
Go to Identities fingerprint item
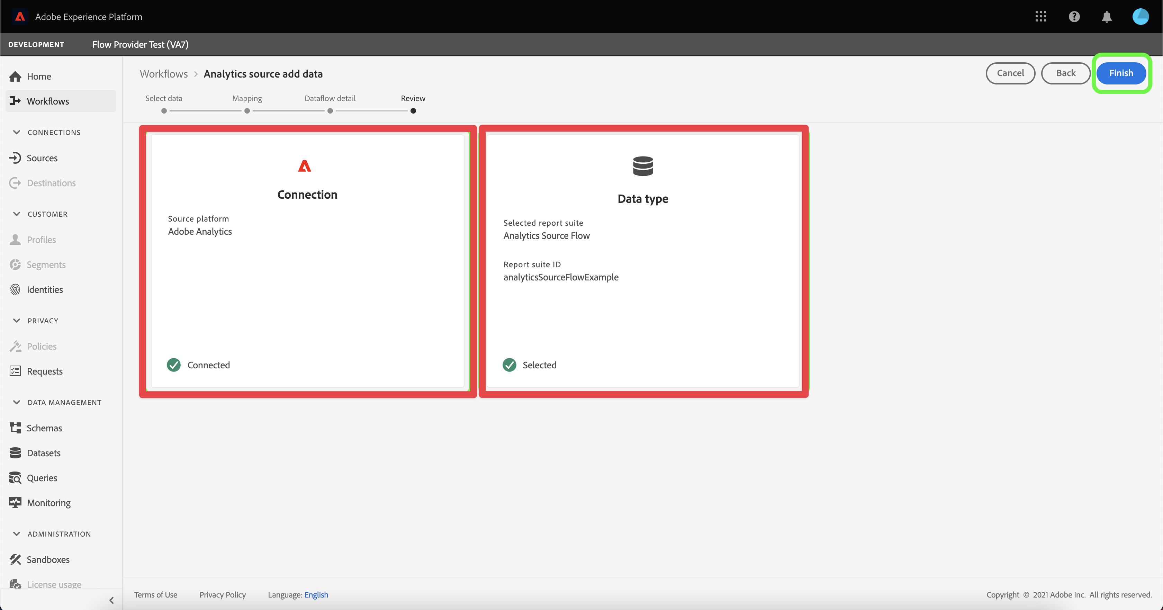coord(45,289)
